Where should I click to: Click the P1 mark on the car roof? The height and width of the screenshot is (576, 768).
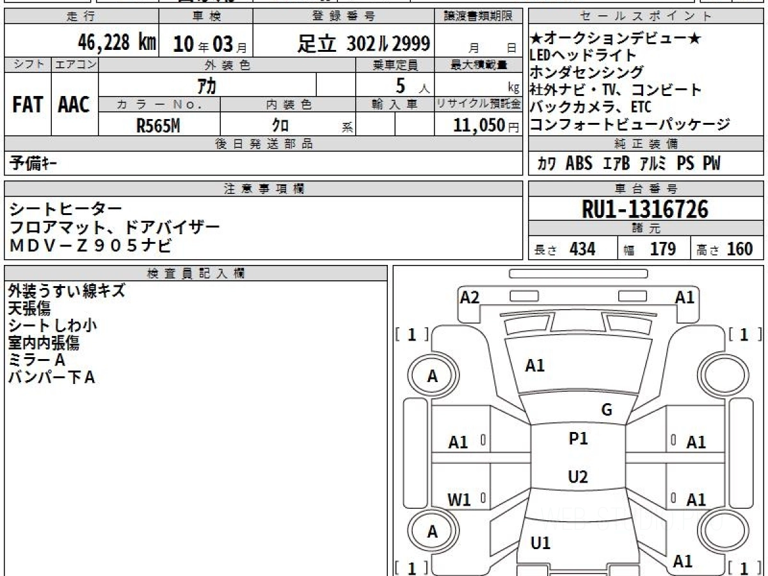coord(578,439)
